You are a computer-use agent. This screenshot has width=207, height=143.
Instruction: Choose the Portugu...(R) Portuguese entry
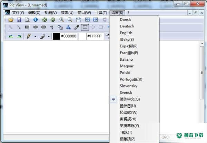pos(134,79)
